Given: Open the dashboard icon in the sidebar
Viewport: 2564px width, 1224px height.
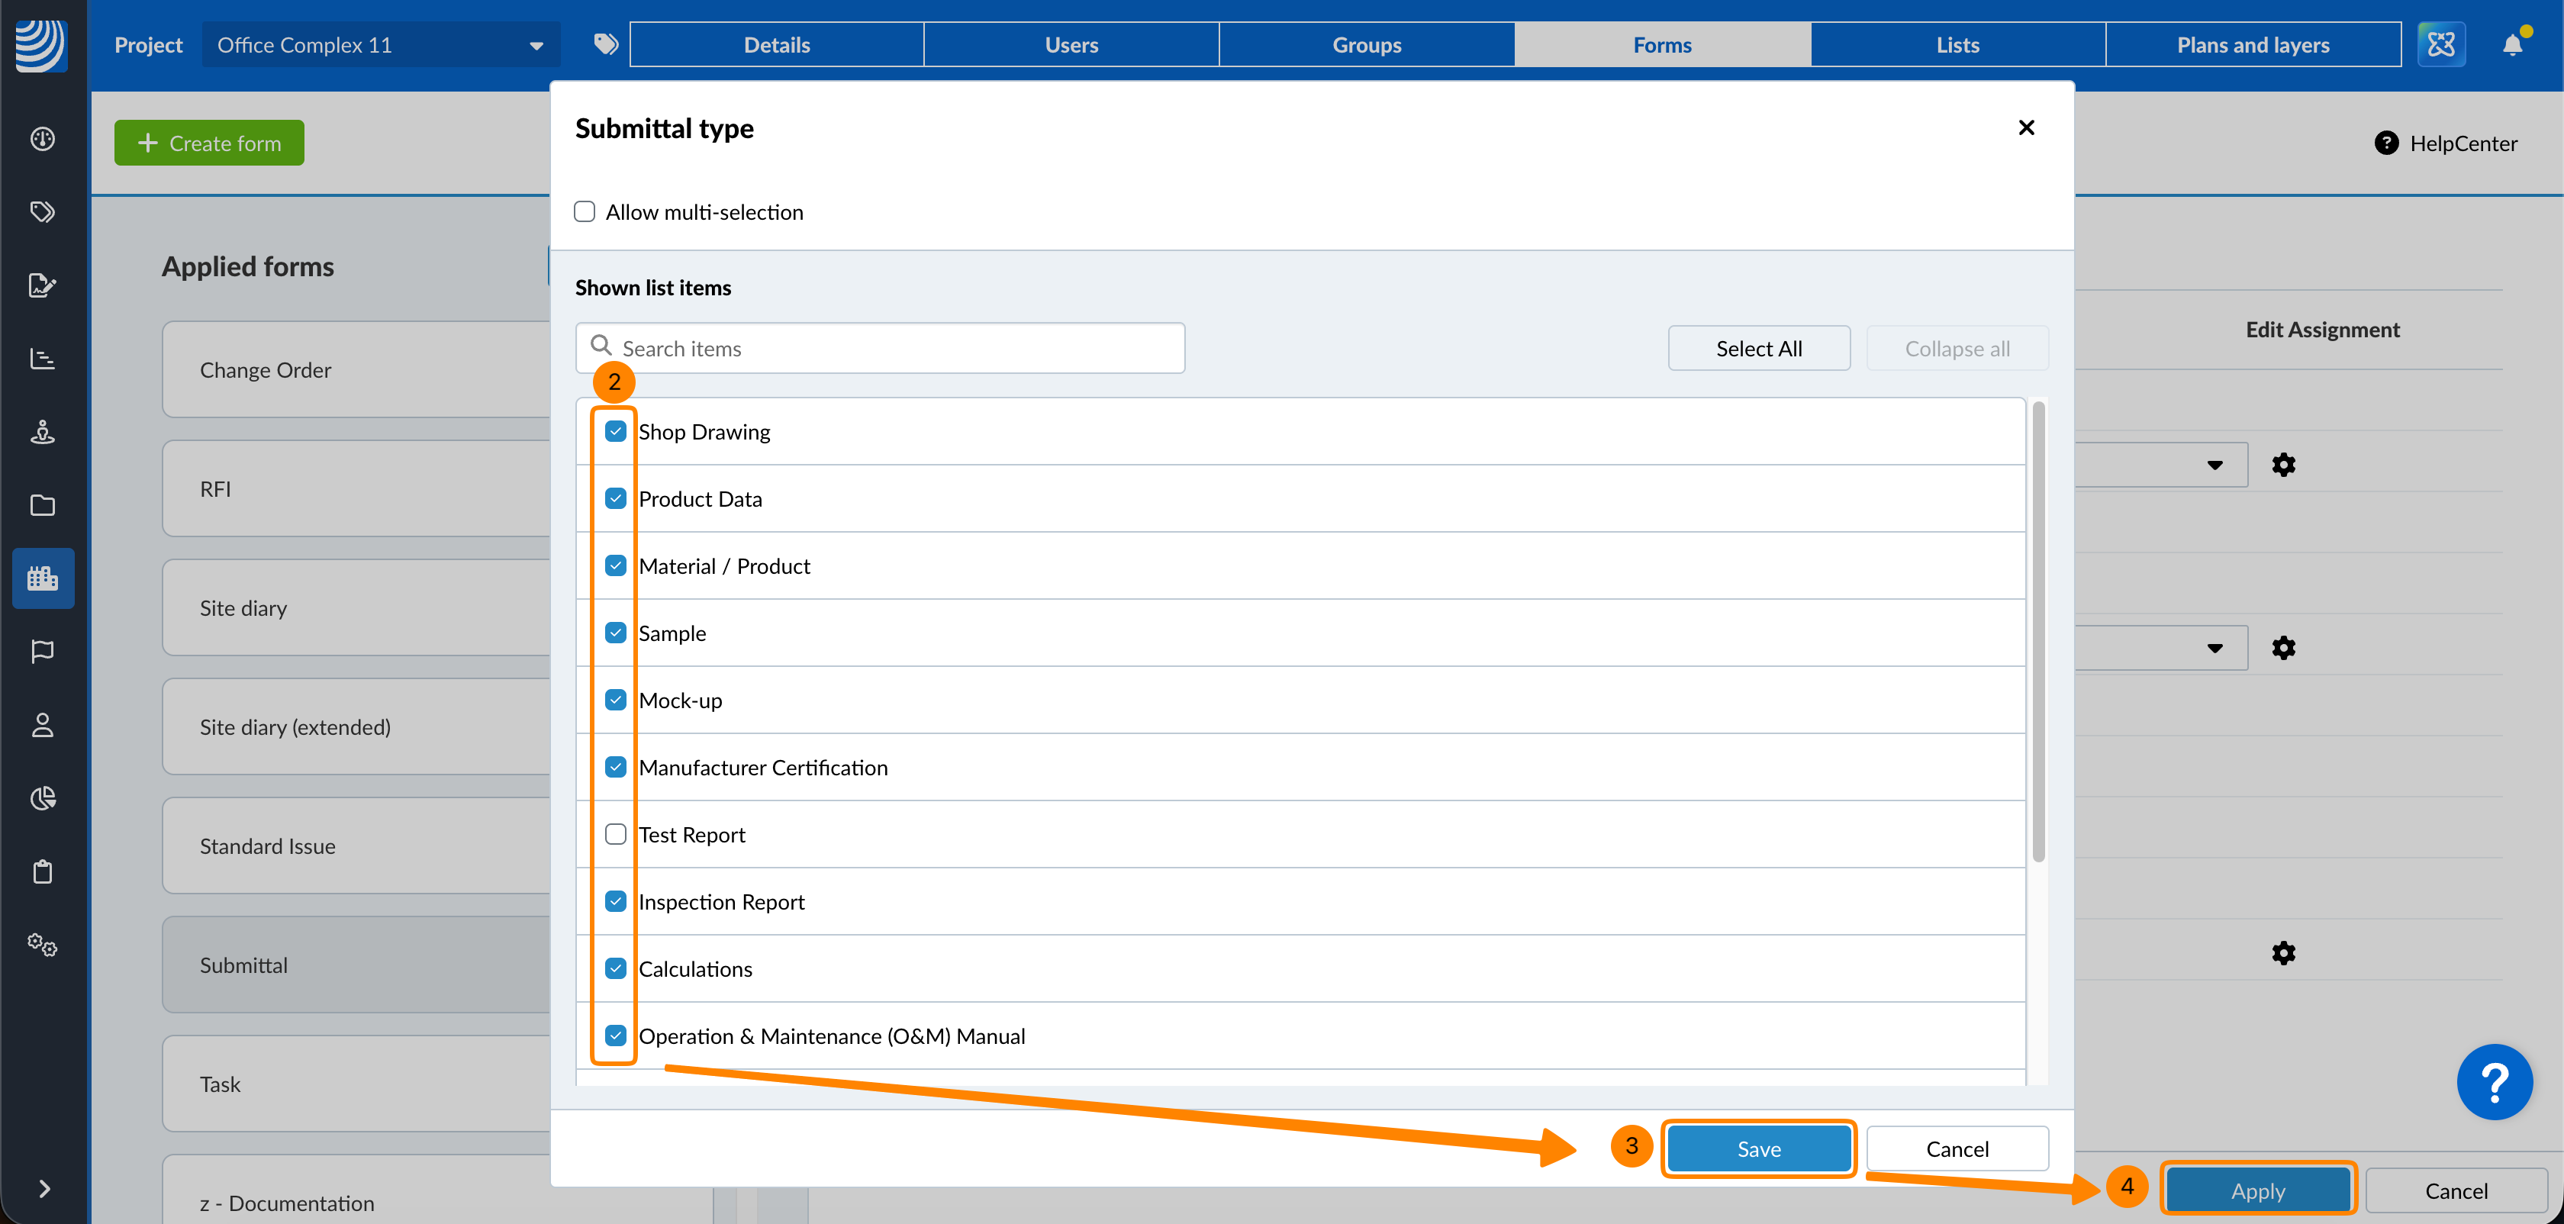Looking at the screenshot, I should point(42,138).
